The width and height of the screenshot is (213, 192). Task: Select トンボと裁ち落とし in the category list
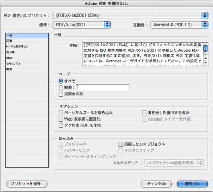27,46
